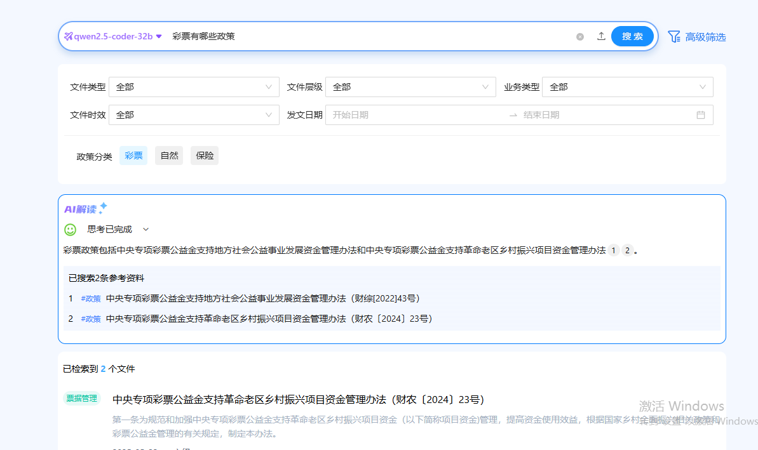Open the 文件层级 dropdown
The image size is (758, 450).
(x=410, y=87)
